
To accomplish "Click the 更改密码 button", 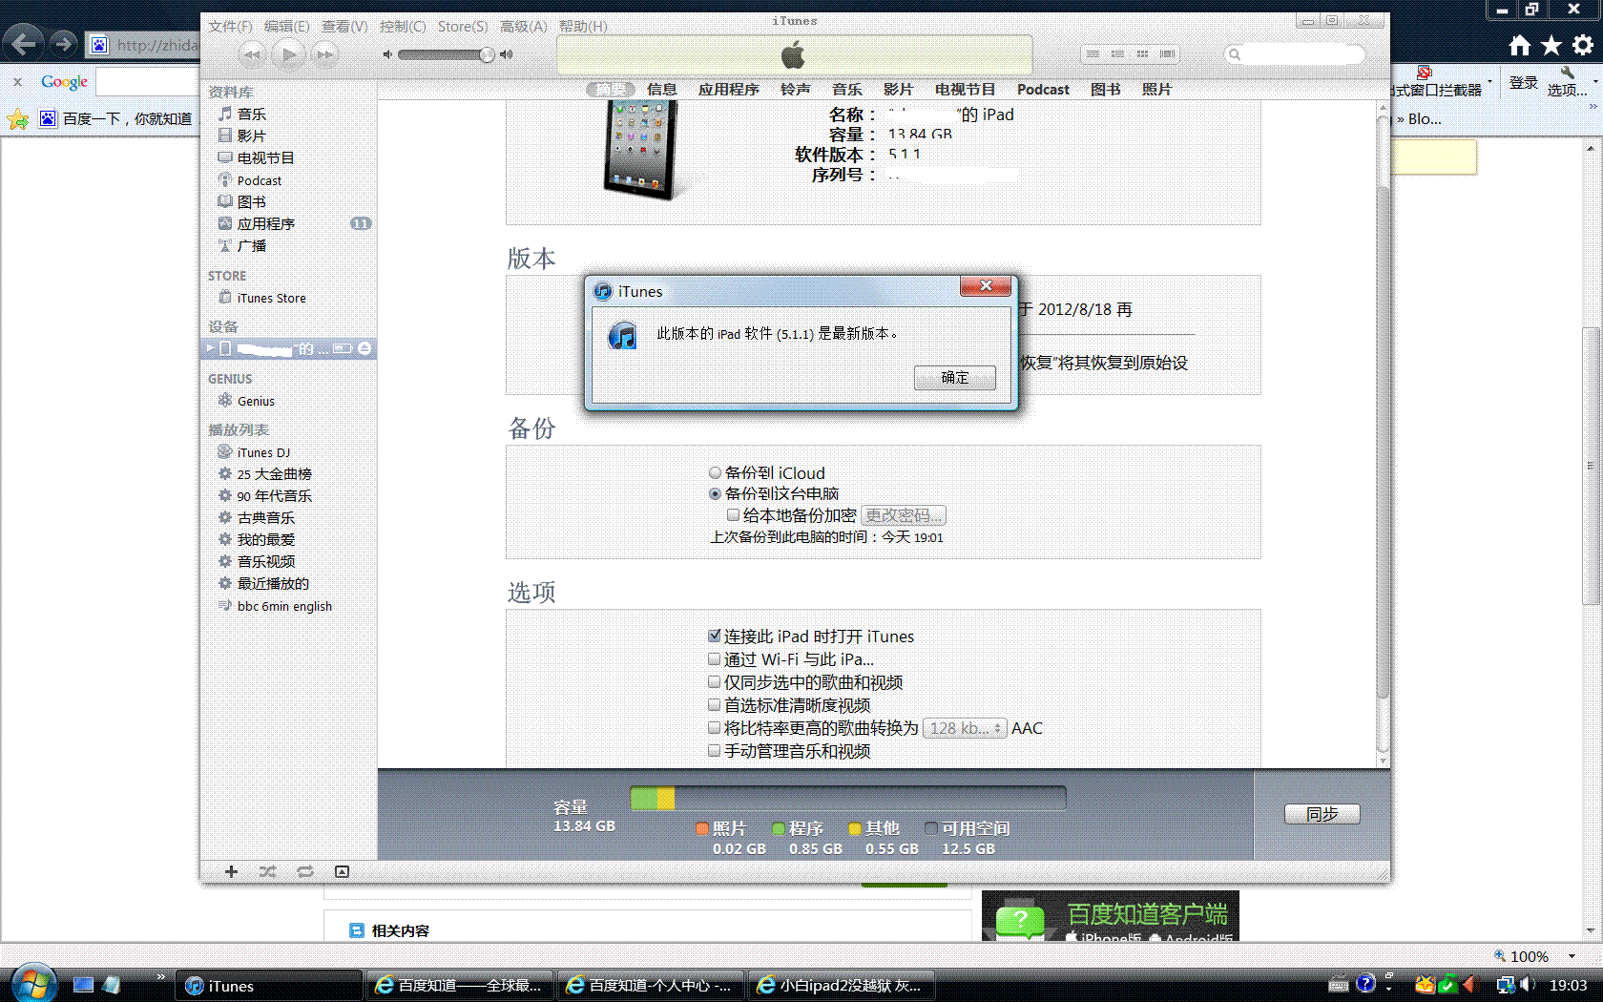I will (904, 515).
